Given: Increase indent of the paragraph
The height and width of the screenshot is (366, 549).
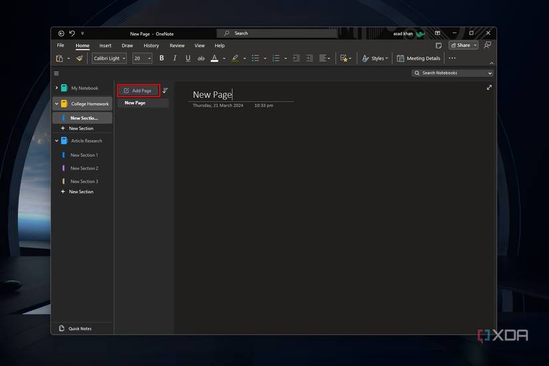Looking at the screenshot, I should point(309,58).
